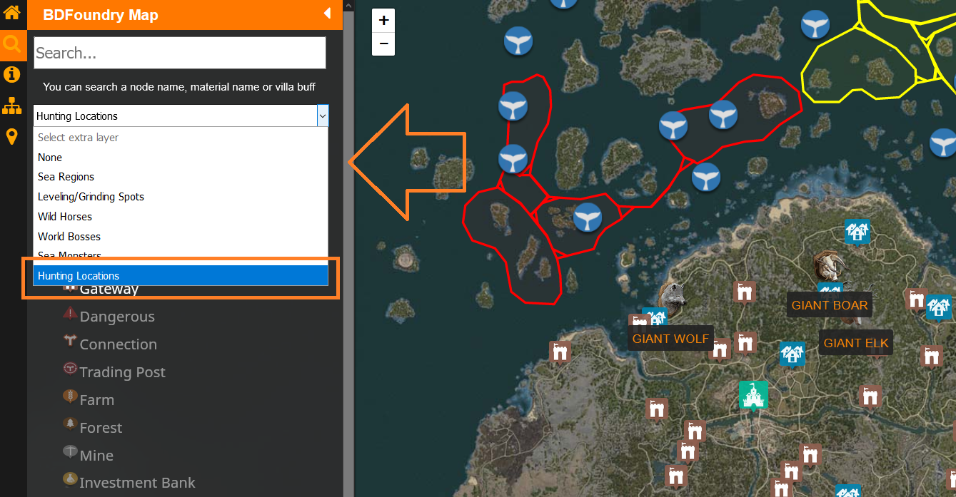Click the GIANT BOAR label
This screenshot has height=497, width=956.
pyautogui.click(x=830, y=305)
